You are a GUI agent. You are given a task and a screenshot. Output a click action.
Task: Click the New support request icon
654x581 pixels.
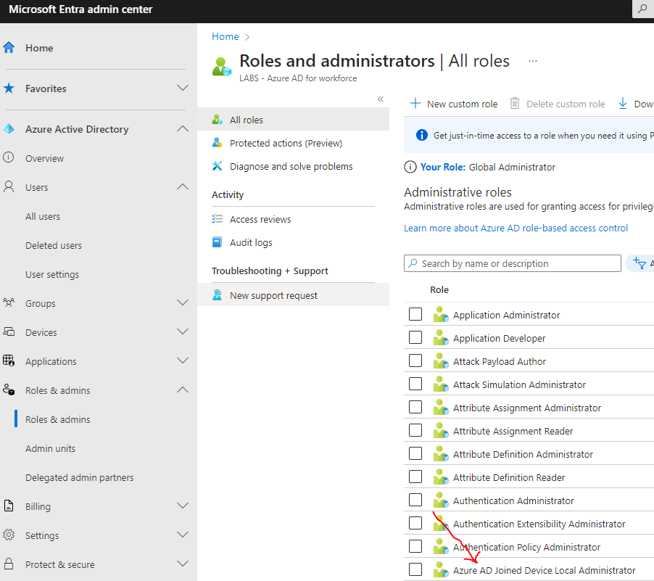[217, 295]
